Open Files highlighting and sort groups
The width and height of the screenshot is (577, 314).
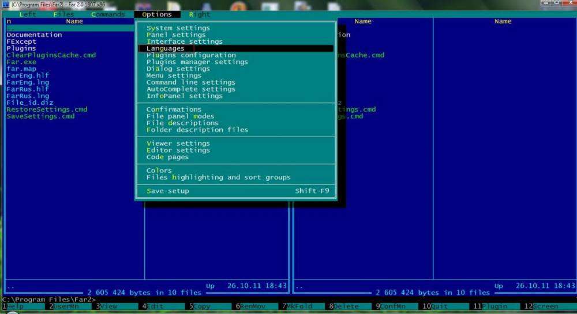(x=218, y=177)
